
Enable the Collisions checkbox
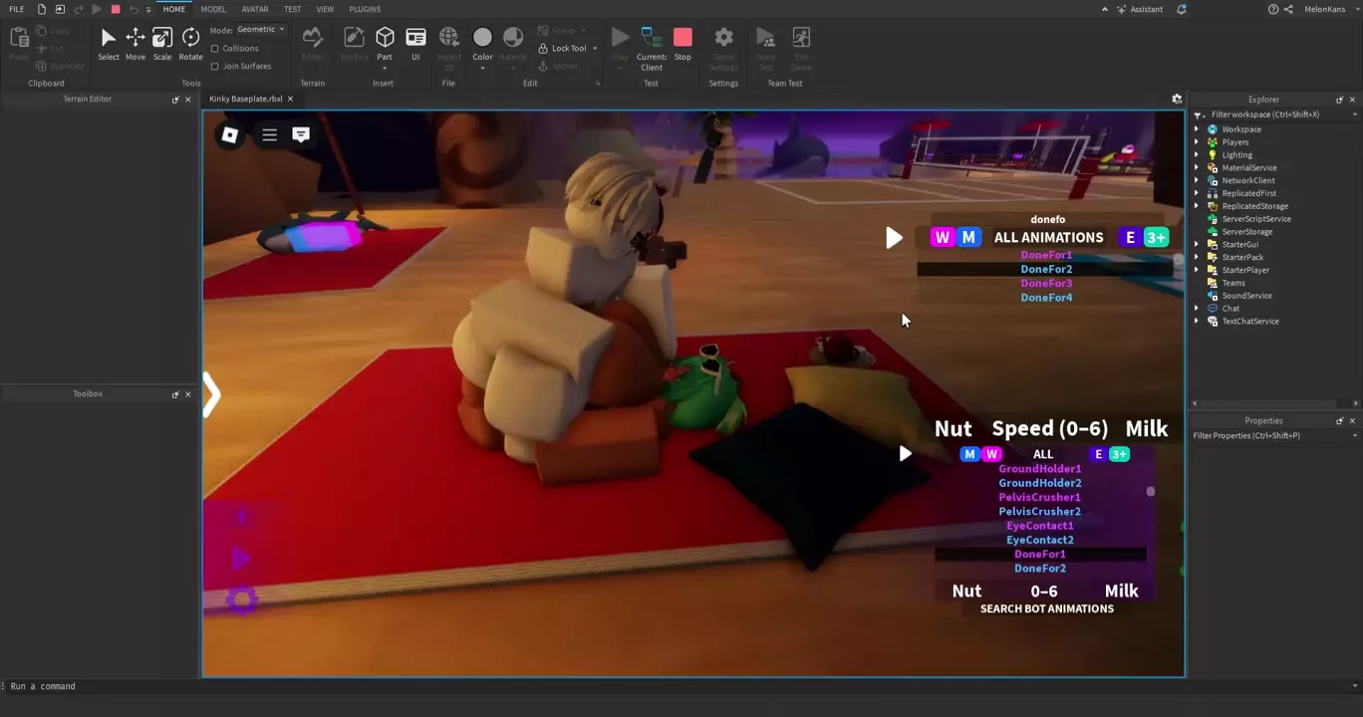tap(215, 48)
